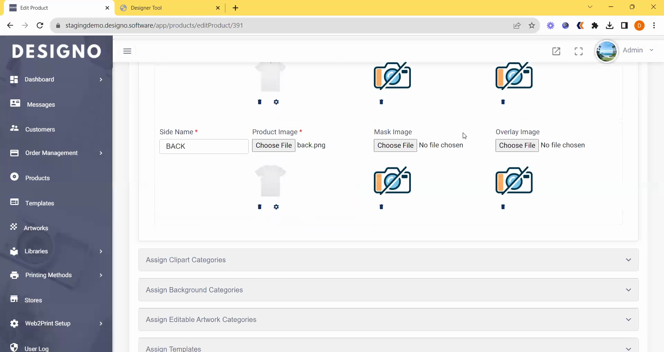Click the BACK side t-shirt thumbnail

(x=270, y=181)
